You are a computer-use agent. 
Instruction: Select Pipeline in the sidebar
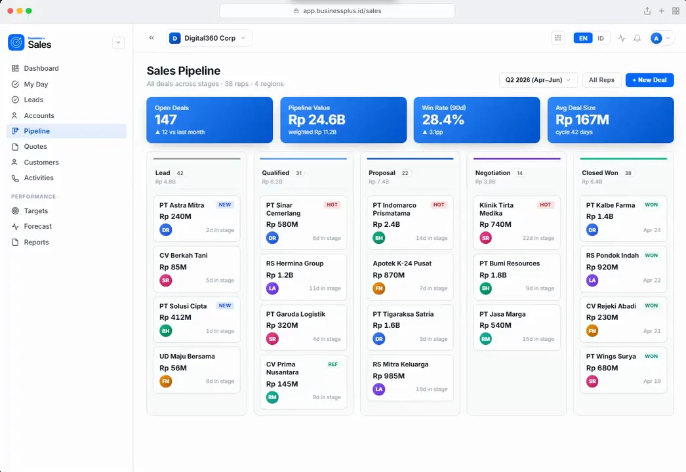[66, 131]
